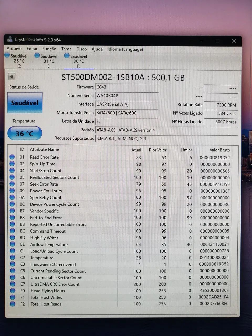Click the status icon for Current Pending Sector Count
Image resolution: width=252 pixels, height=336 pixels.
click(12, 271)
